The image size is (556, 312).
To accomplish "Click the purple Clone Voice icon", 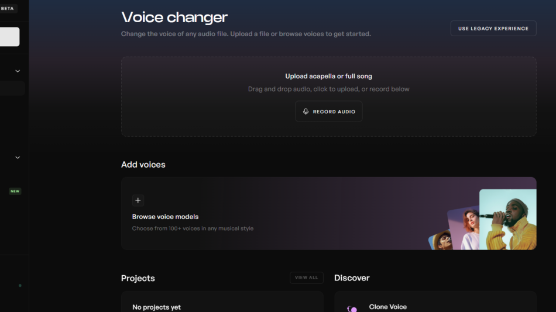I will click(x=352, y=308).
